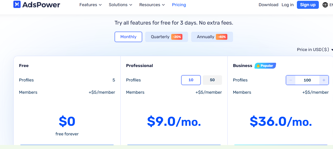Image resolution: width=333 pixels, height=149 pixels.
Task: Click the plus icon on Business profiles
Action: pos(324,80)
